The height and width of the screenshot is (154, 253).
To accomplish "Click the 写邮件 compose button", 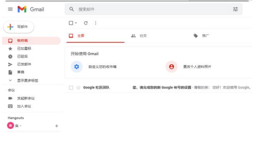I will [19, 27].
